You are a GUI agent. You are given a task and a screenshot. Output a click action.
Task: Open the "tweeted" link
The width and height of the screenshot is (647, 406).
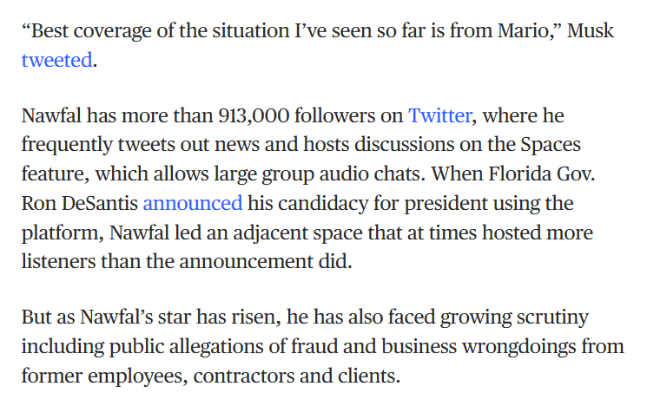click(x=56, y=62)
